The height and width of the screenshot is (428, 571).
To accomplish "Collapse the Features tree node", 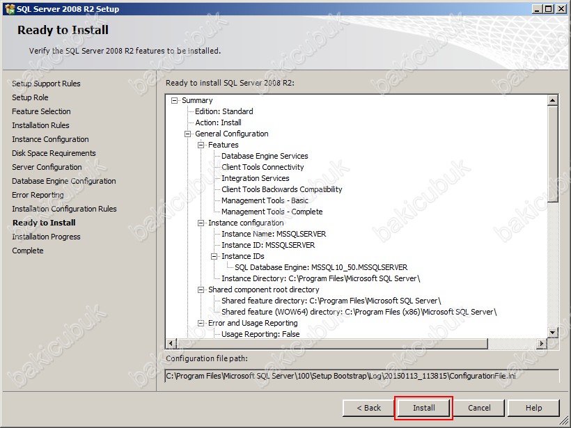I will click(201, 145).
